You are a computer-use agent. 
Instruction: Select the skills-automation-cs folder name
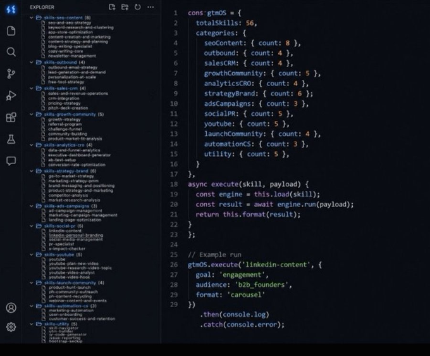(x=66, y=306)
